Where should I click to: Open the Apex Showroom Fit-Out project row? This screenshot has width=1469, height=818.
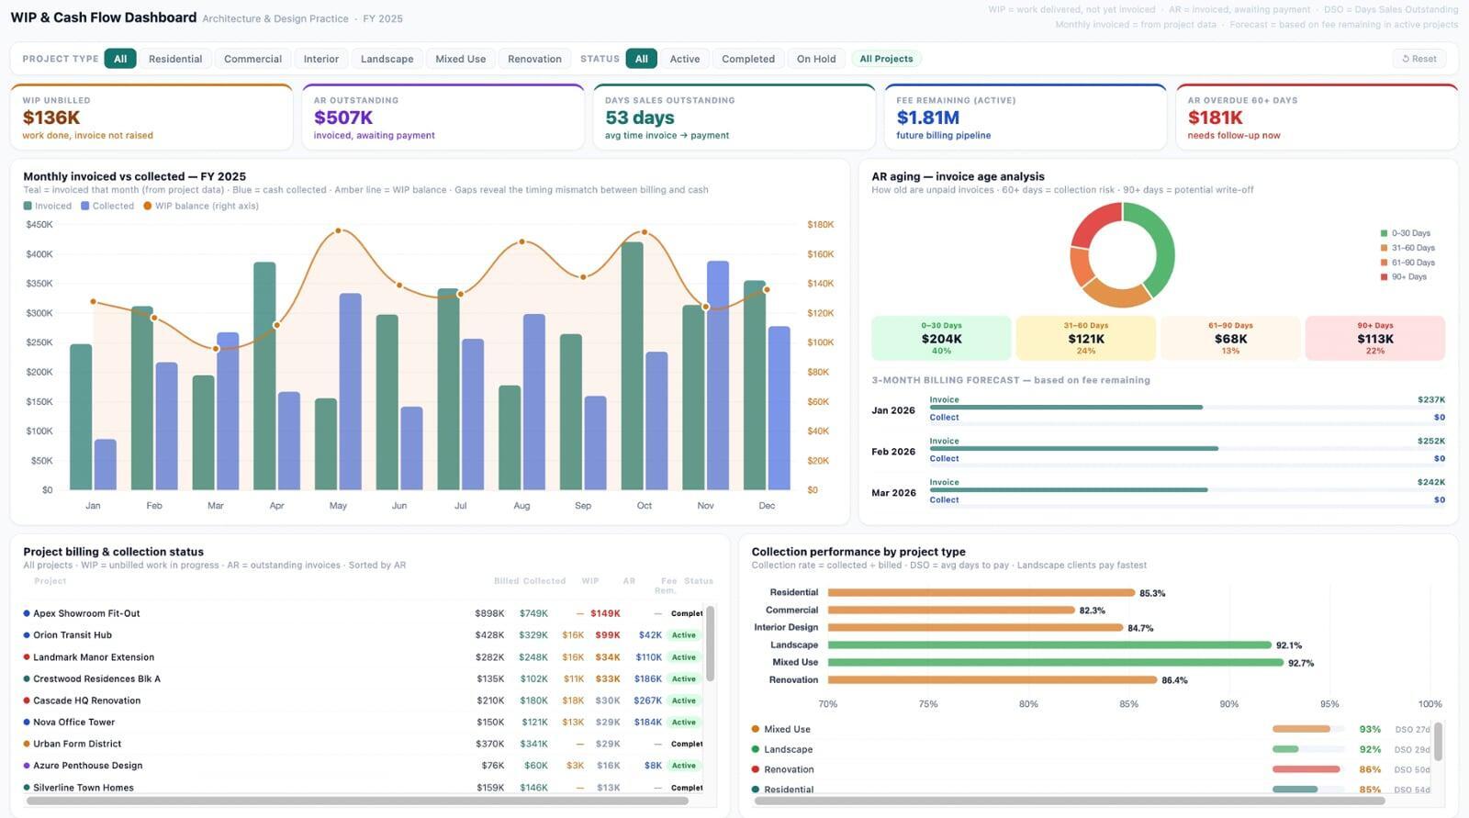[87, 613]
